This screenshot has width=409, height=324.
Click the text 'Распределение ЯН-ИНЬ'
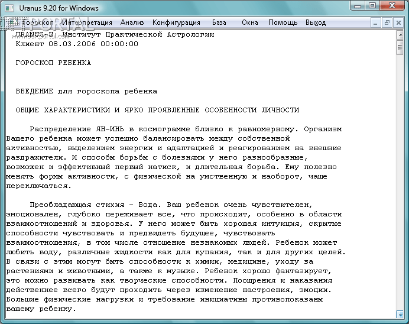77,129
